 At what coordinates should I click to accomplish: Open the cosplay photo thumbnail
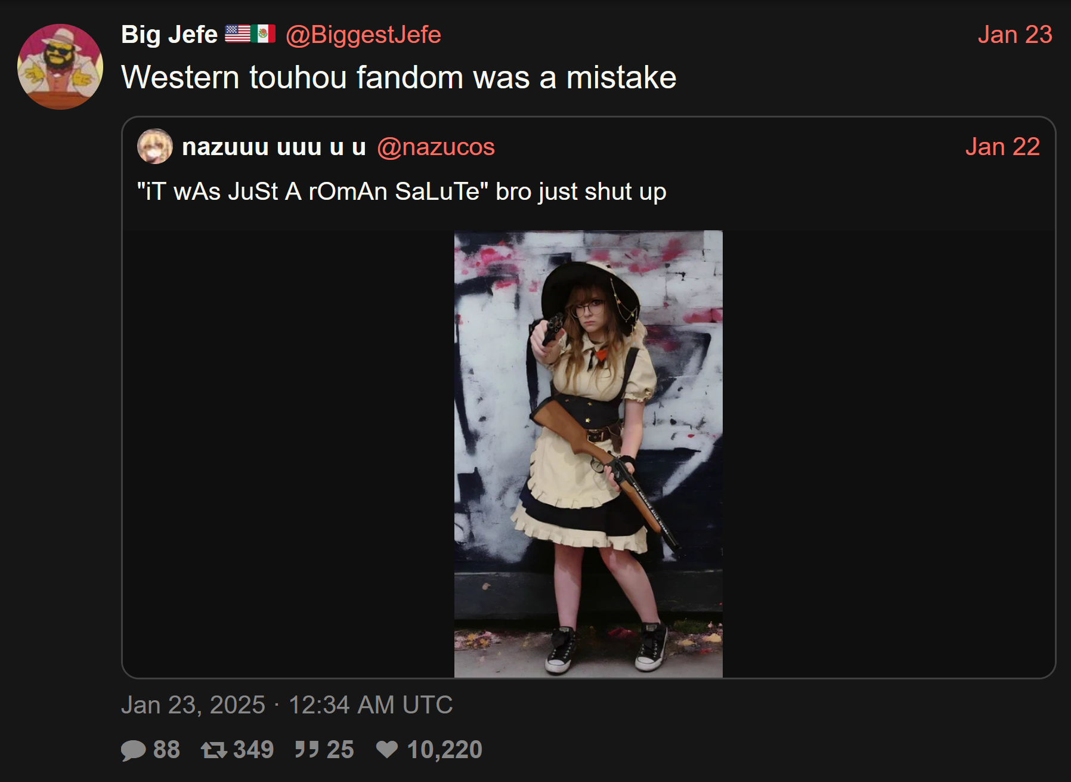(x=589, y=454)
